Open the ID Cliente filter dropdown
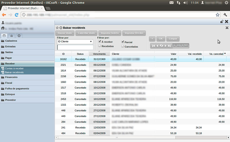 pos(75,41)
